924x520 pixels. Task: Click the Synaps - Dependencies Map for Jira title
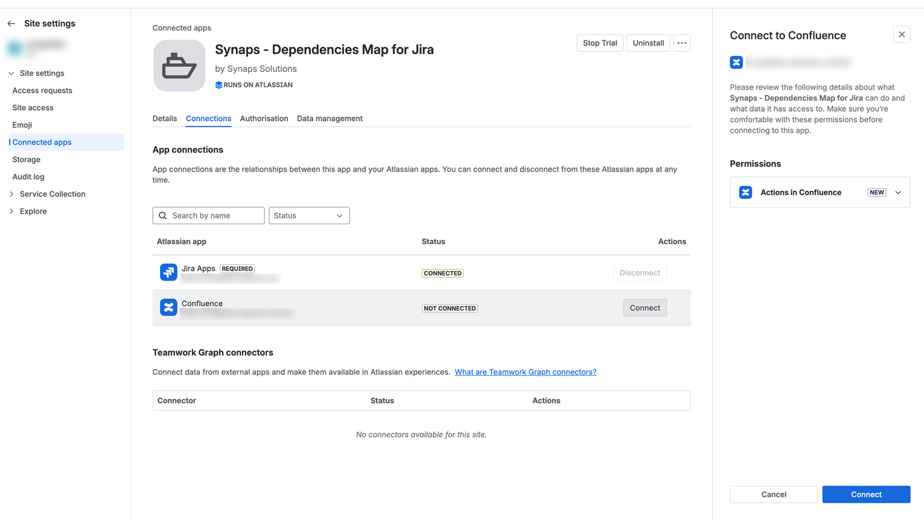point(324,50)
